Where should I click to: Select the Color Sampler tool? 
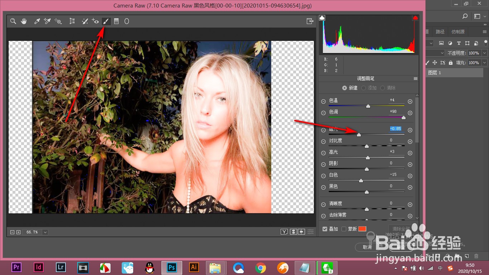(47, 21)
